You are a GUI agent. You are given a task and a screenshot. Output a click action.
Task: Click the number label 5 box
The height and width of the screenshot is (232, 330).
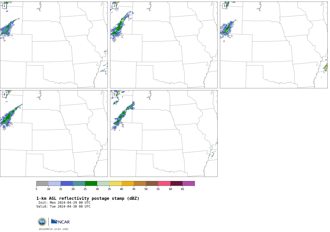click(x=114, y=94)
